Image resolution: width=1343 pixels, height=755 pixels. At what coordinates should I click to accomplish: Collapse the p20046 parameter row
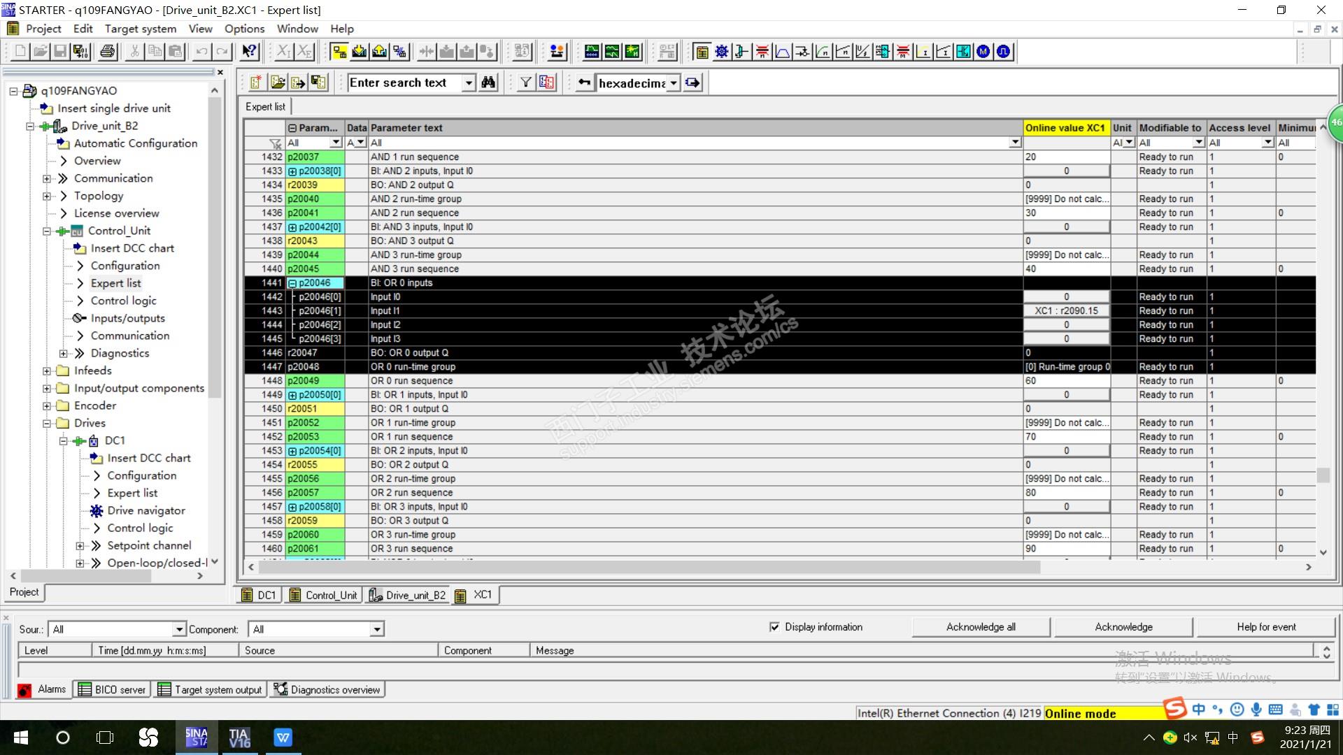292,283
